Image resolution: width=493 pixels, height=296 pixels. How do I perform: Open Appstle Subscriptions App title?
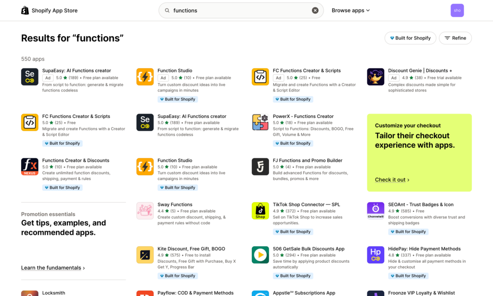(x=304, y=293)
